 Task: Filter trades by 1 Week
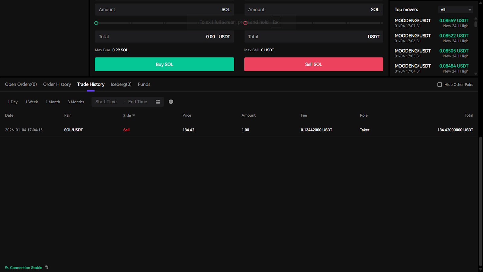[x=31, y=102]
